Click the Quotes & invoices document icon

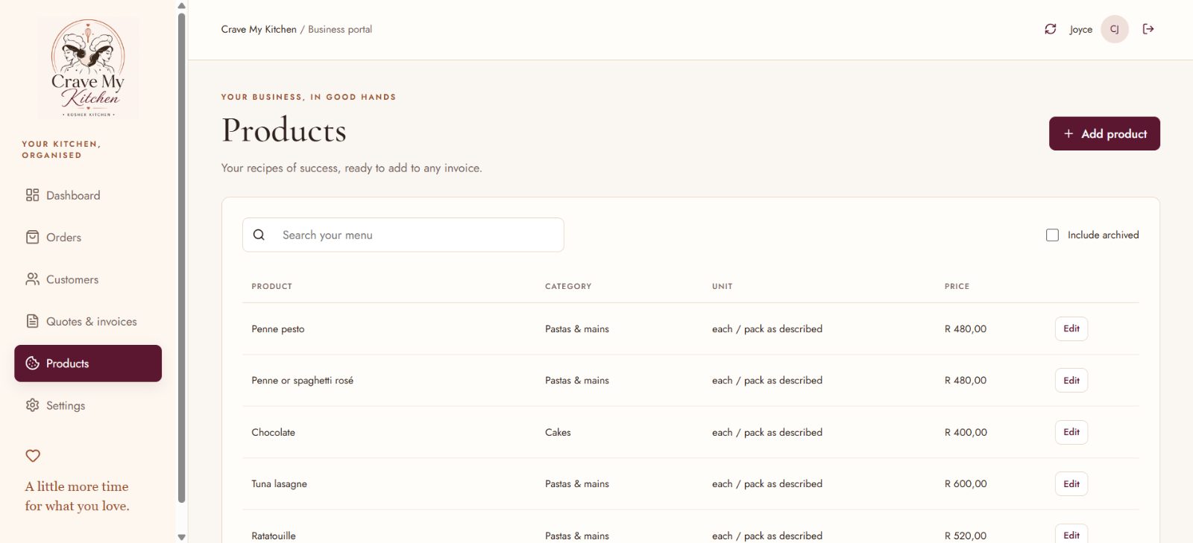click(32, 321)
